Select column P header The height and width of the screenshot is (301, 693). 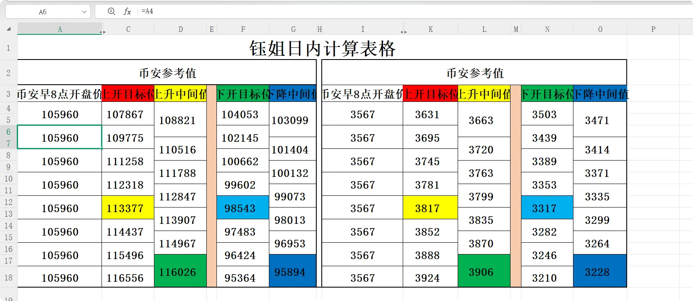tap(653, 29)
